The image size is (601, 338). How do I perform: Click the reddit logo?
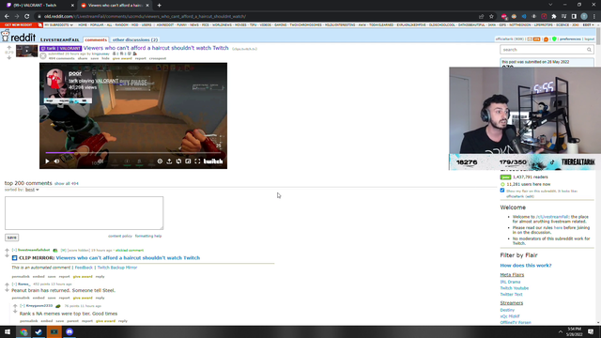coord(19,37)
